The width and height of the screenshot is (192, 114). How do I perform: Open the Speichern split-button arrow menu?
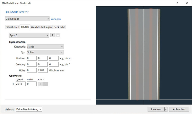pos(166,109)
